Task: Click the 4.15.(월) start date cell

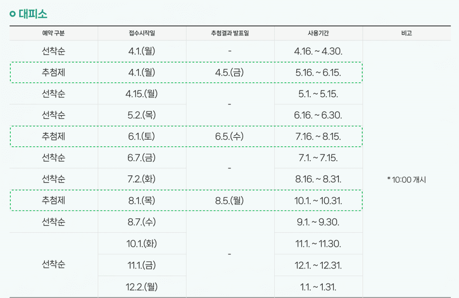Action: click(142, 94)
